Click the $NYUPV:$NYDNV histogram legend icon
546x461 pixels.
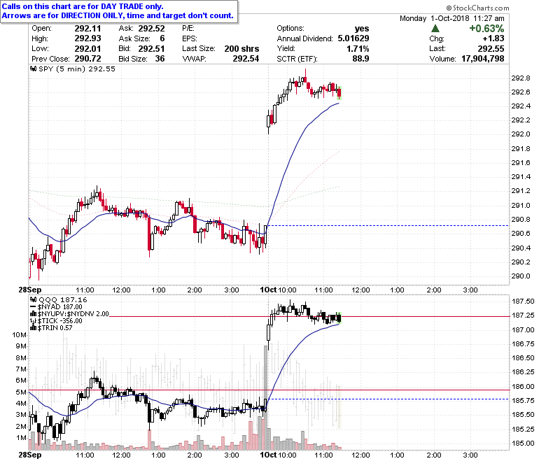(x=34, y=314)
